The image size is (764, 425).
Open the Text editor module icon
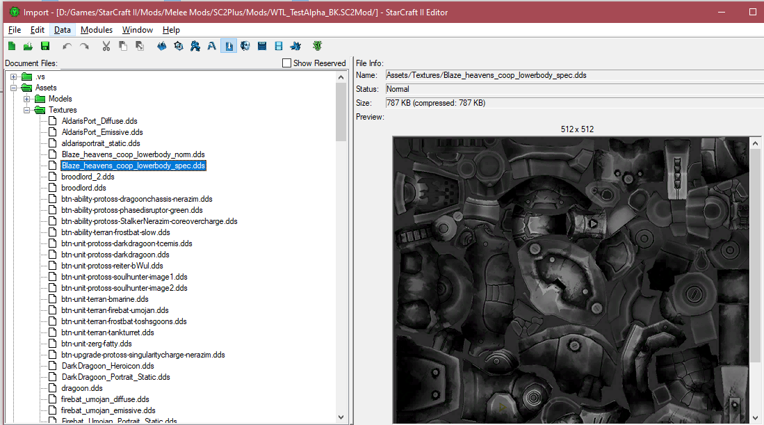point(211,47)
